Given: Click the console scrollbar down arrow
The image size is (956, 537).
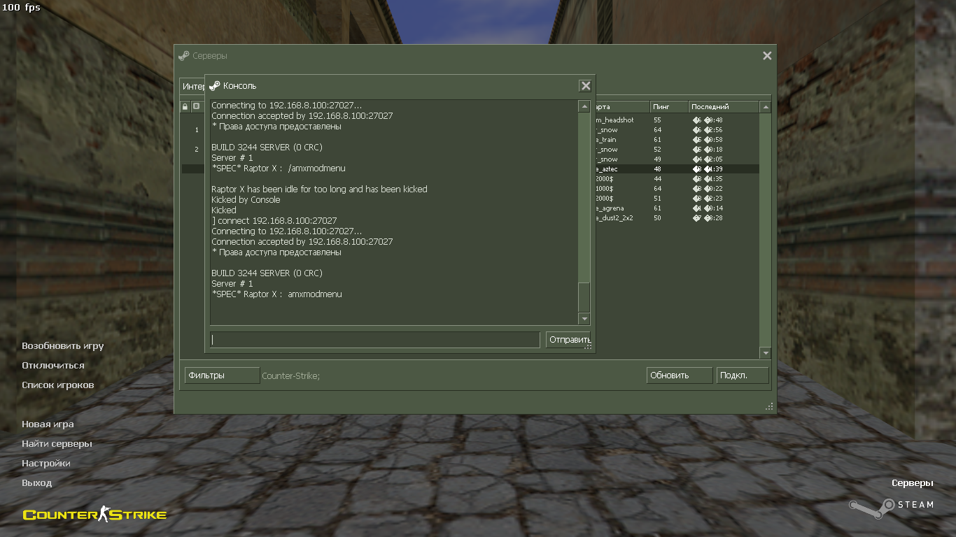Looking at the screenshot, I should (x=584, y=319).
